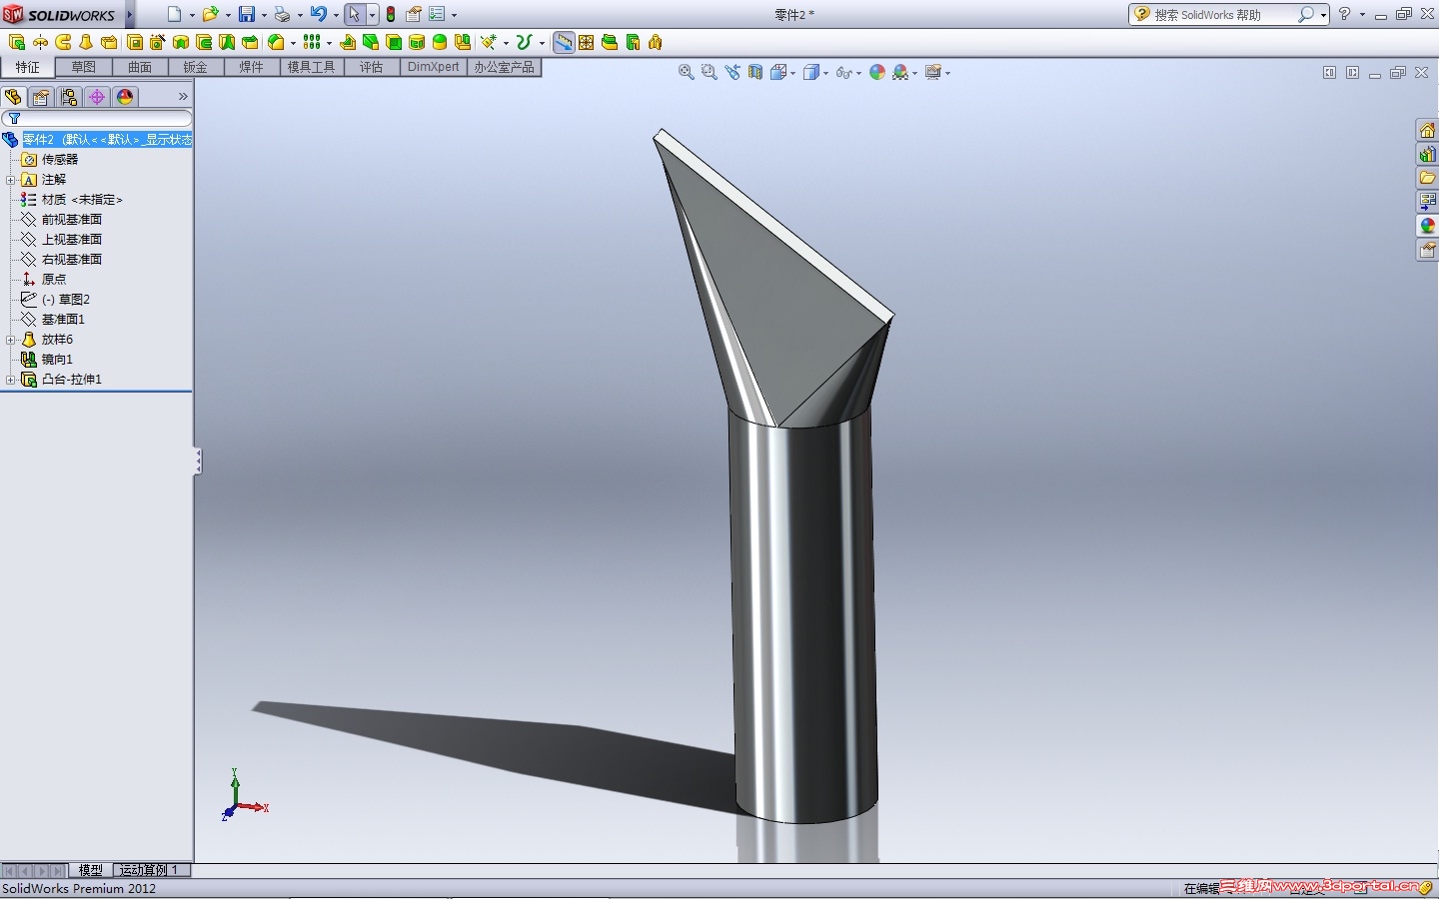
Task: Open the 评估 ribbon tab
Action: 371,67
